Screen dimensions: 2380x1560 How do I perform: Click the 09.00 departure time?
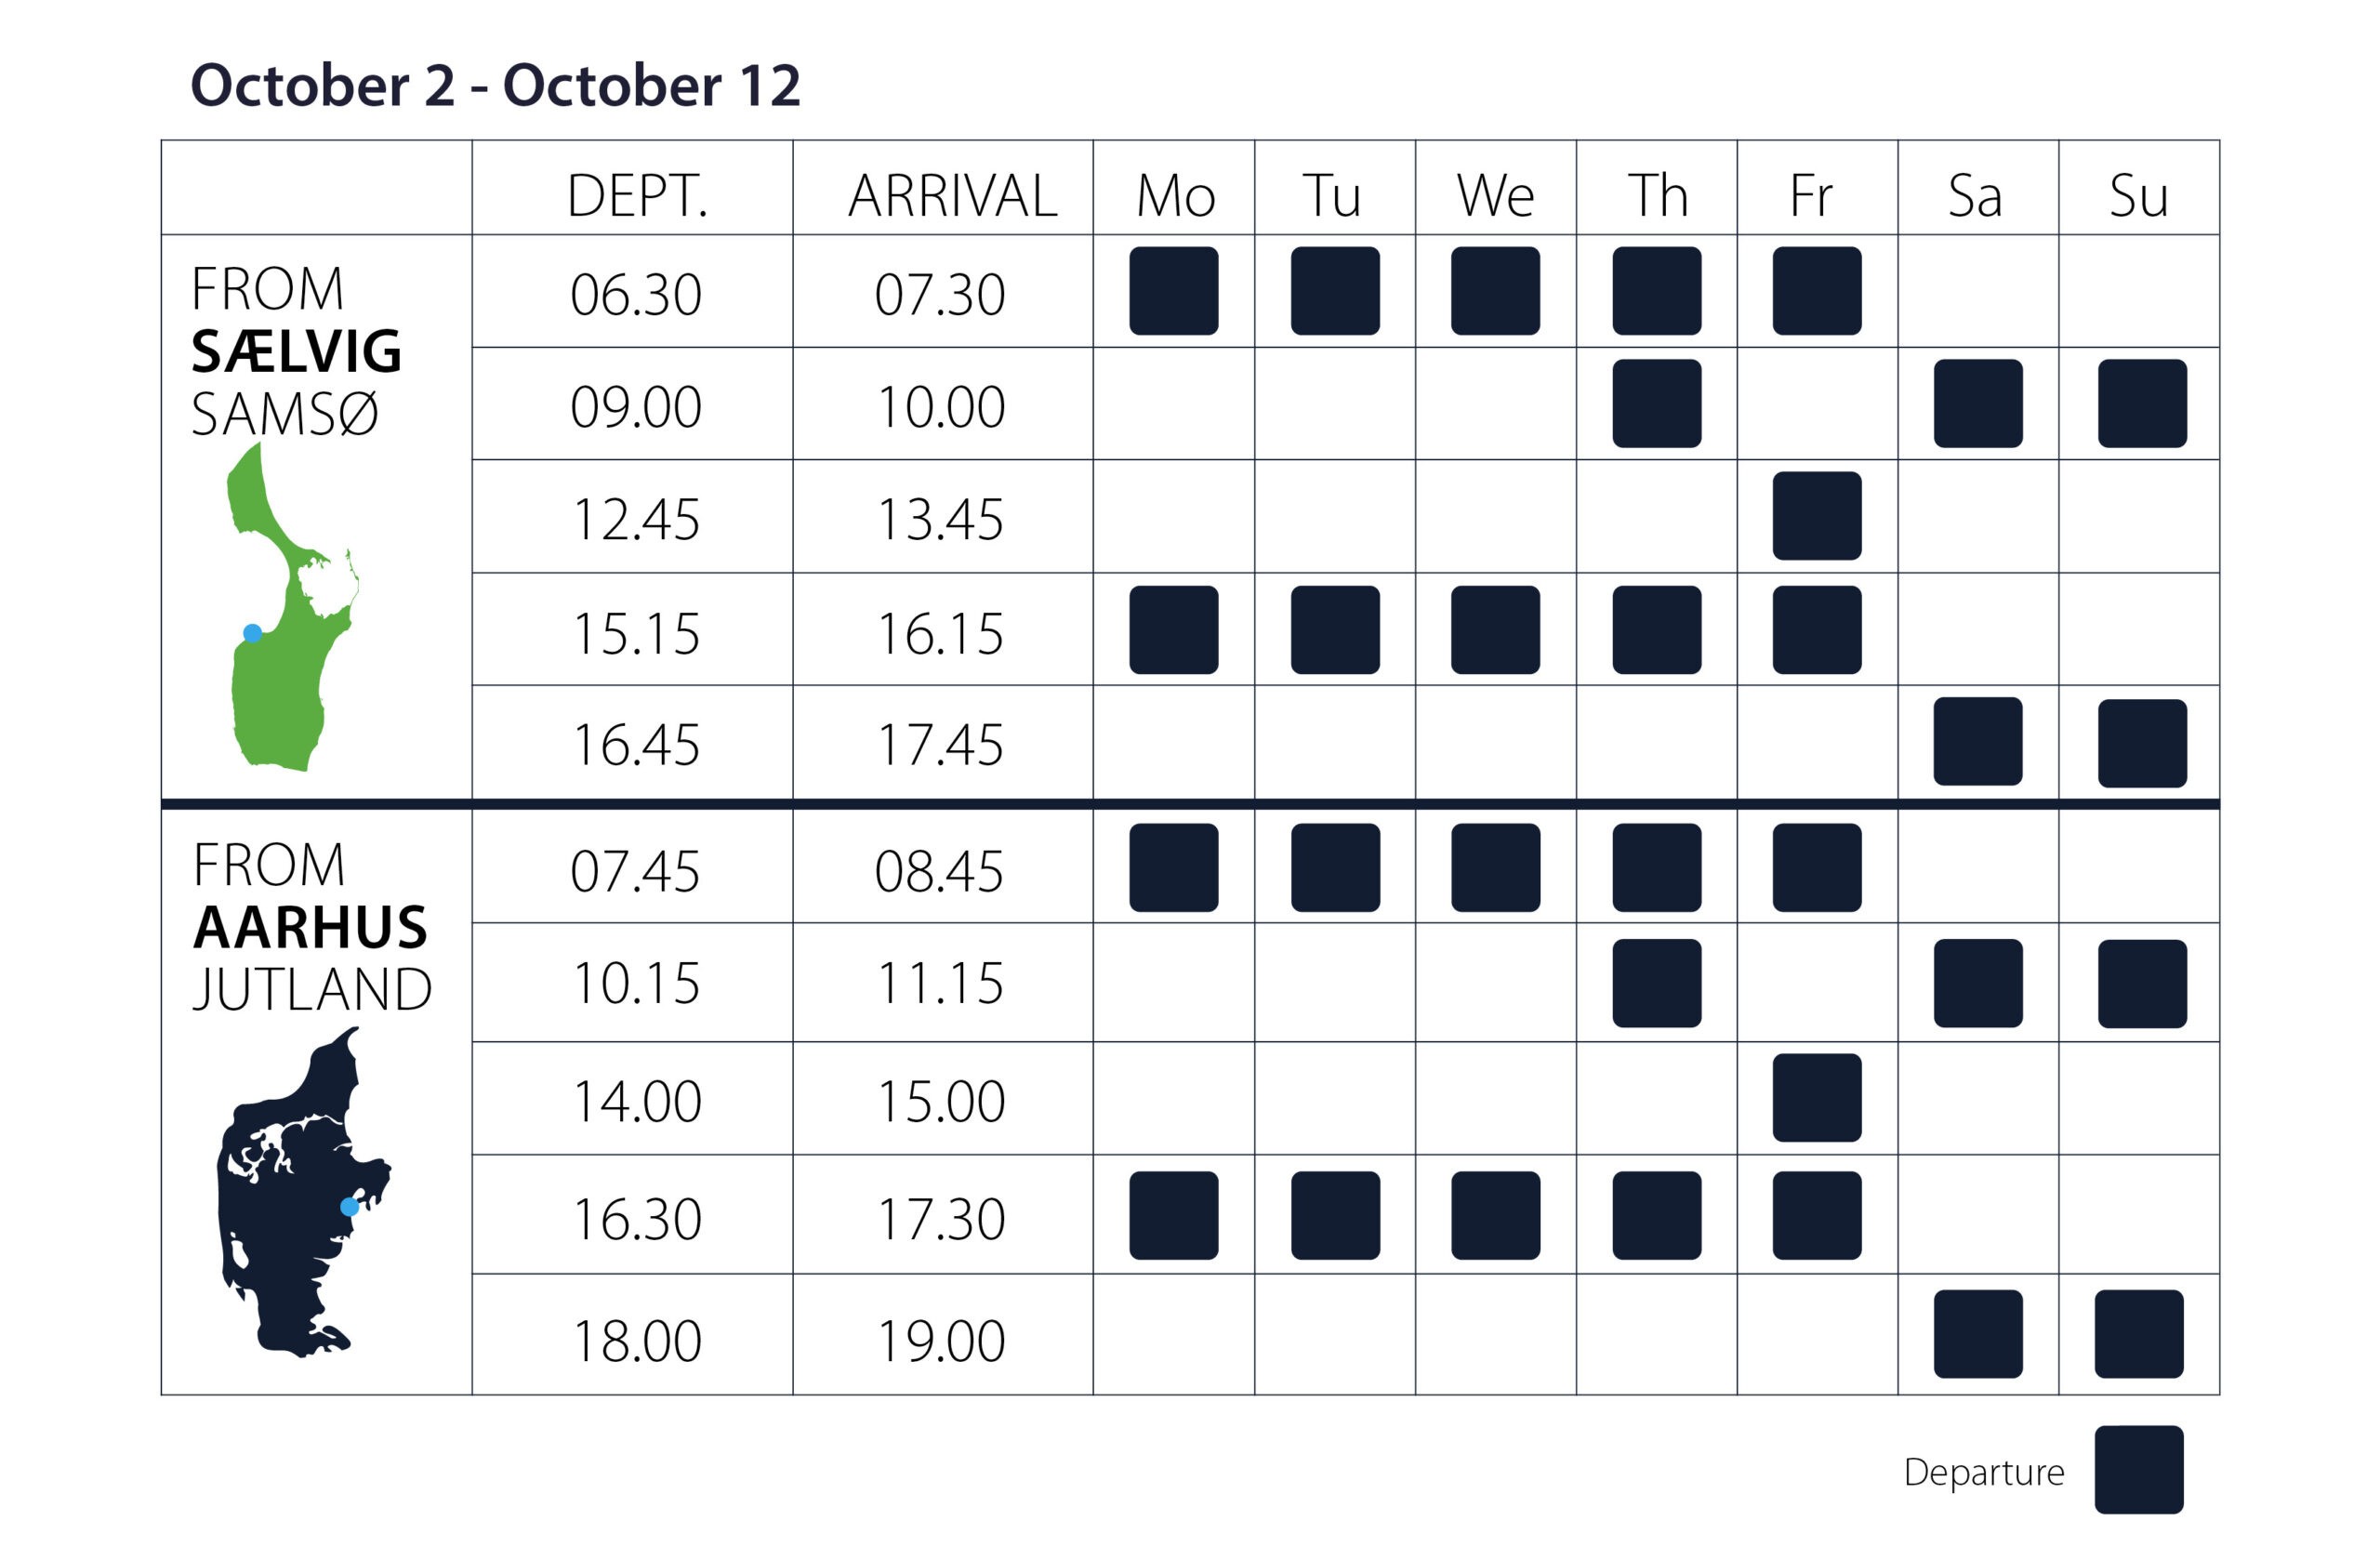pos(636,407)
